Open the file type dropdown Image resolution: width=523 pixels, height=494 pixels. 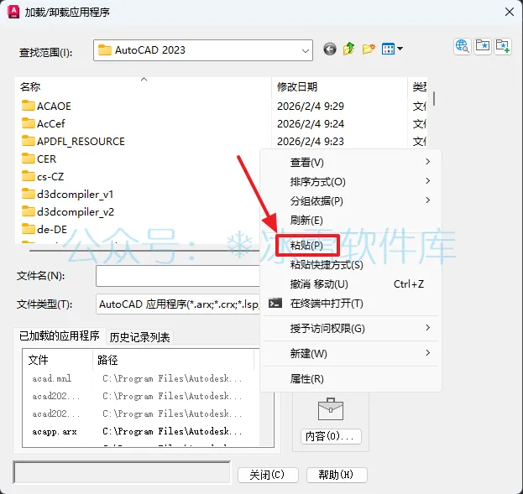pos(178,304)
